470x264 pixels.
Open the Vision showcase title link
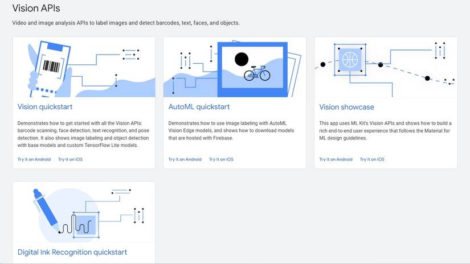[346, 107]
